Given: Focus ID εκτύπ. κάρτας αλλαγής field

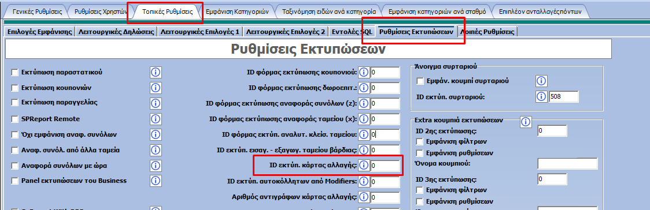Looking at the screenshot, I should pos(385,166).
